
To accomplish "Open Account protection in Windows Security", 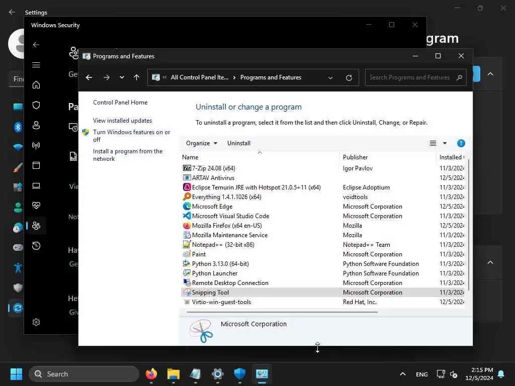I will 36,125.
